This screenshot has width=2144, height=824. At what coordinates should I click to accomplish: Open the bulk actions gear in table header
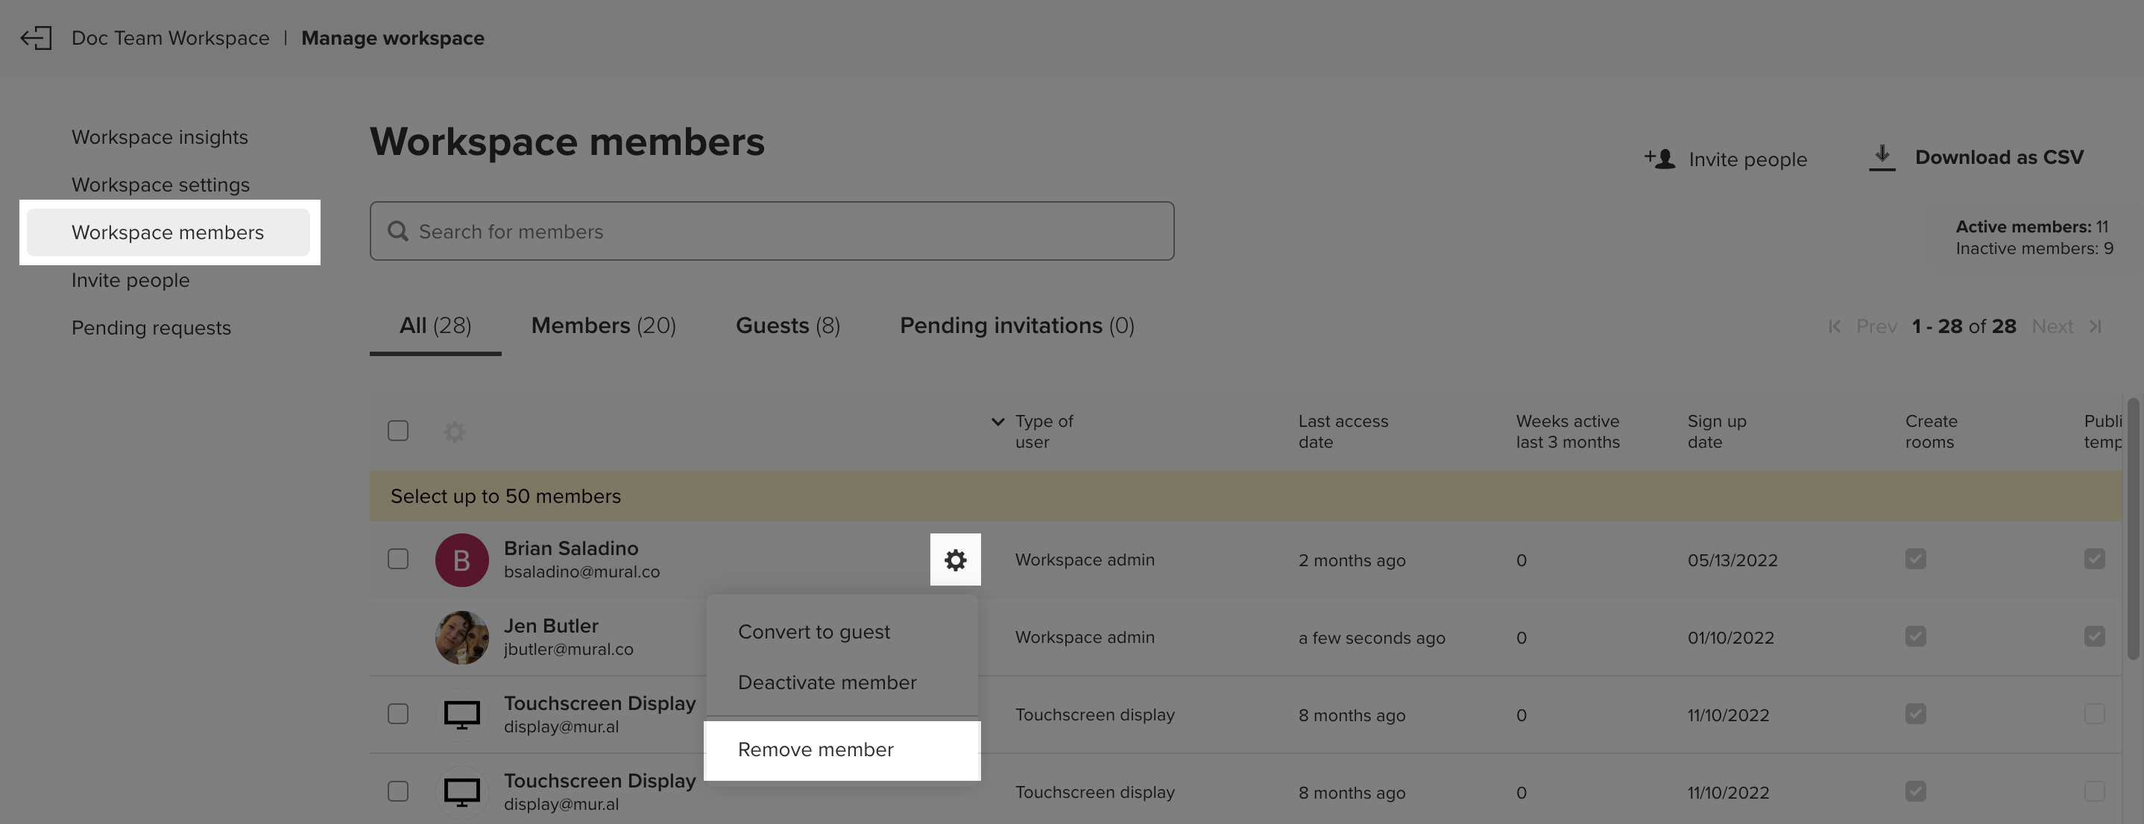coord(453,431)
